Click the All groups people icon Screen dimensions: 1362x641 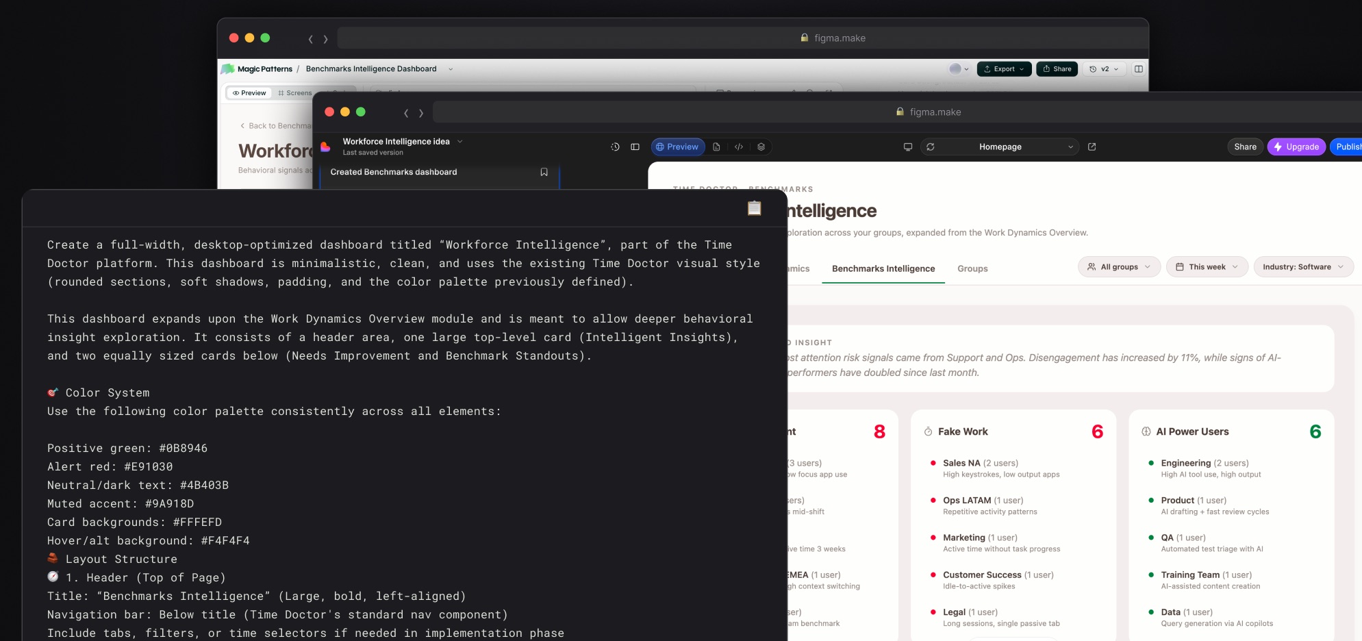click(1092, 267)
